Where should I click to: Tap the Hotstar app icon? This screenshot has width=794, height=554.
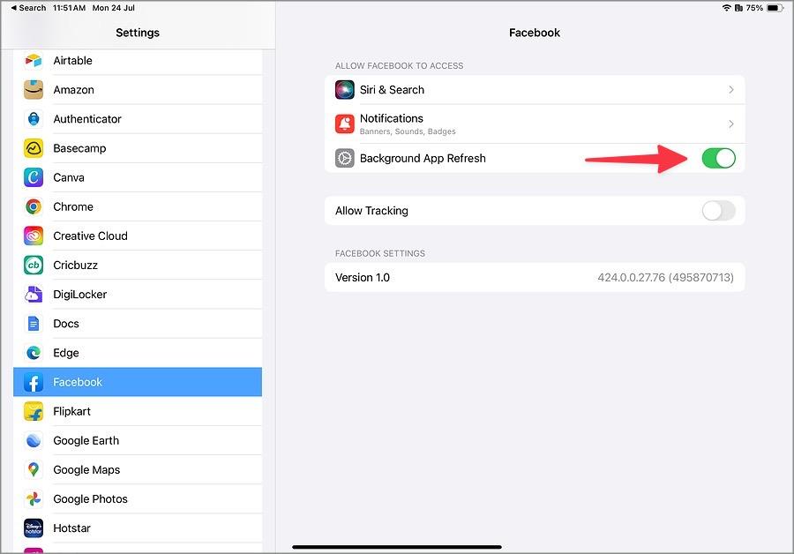(34, 528)
